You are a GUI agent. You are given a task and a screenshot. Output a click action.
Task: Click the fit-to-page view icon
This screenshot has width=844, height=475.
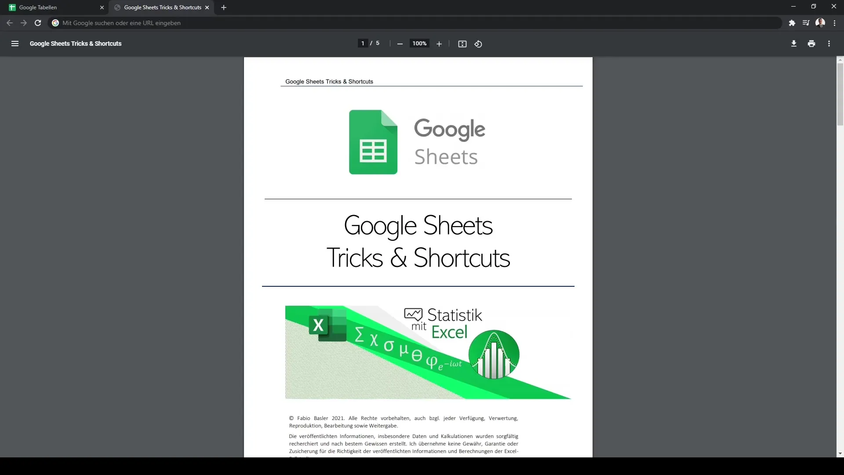tap(462, 44)
